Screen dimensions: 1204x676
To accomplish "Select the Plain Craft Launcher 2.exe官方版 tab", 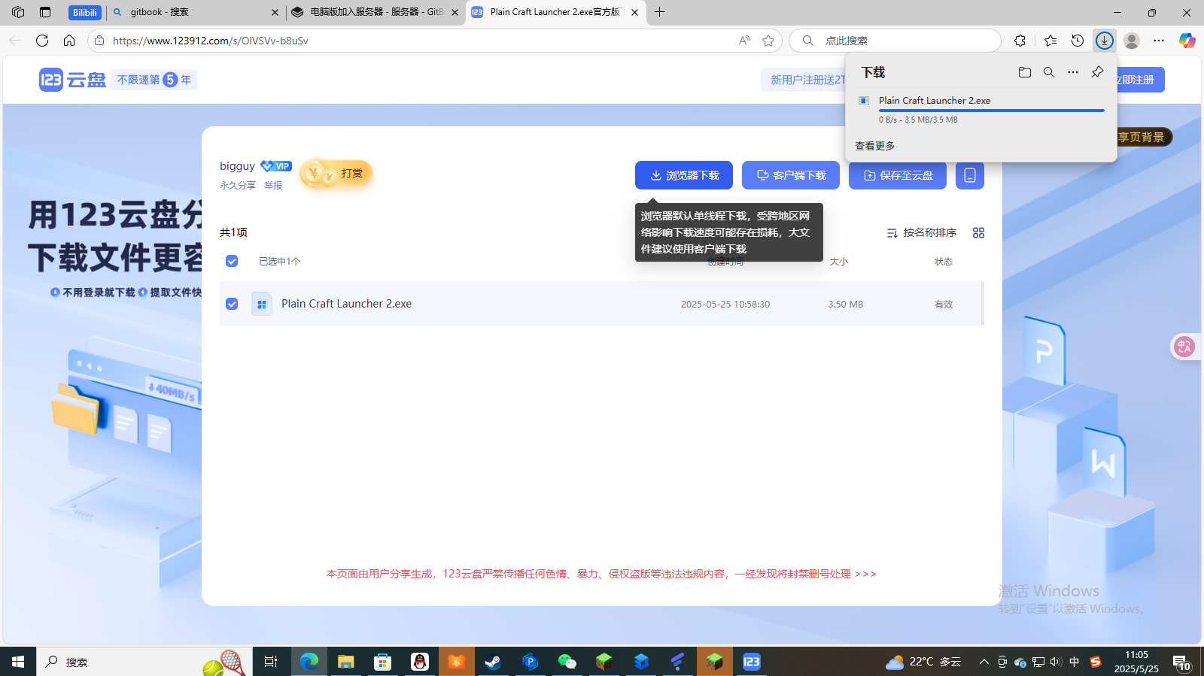I will point(555,12).
